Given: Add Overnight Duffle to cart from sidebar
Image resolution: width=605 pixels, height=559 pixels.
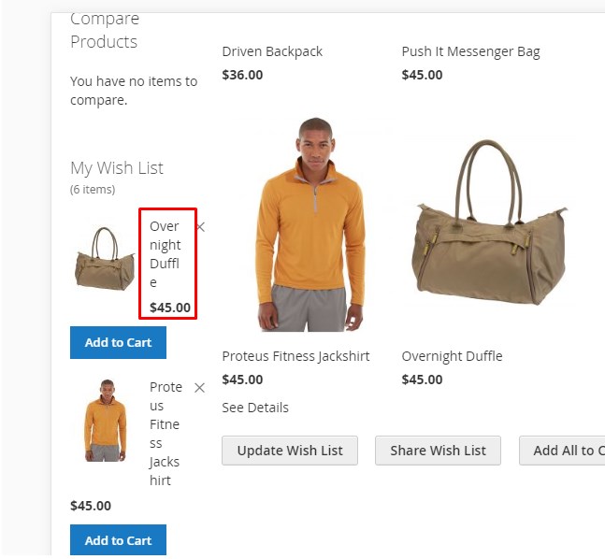Looking at the screenshot, I should tap(118, 342).
